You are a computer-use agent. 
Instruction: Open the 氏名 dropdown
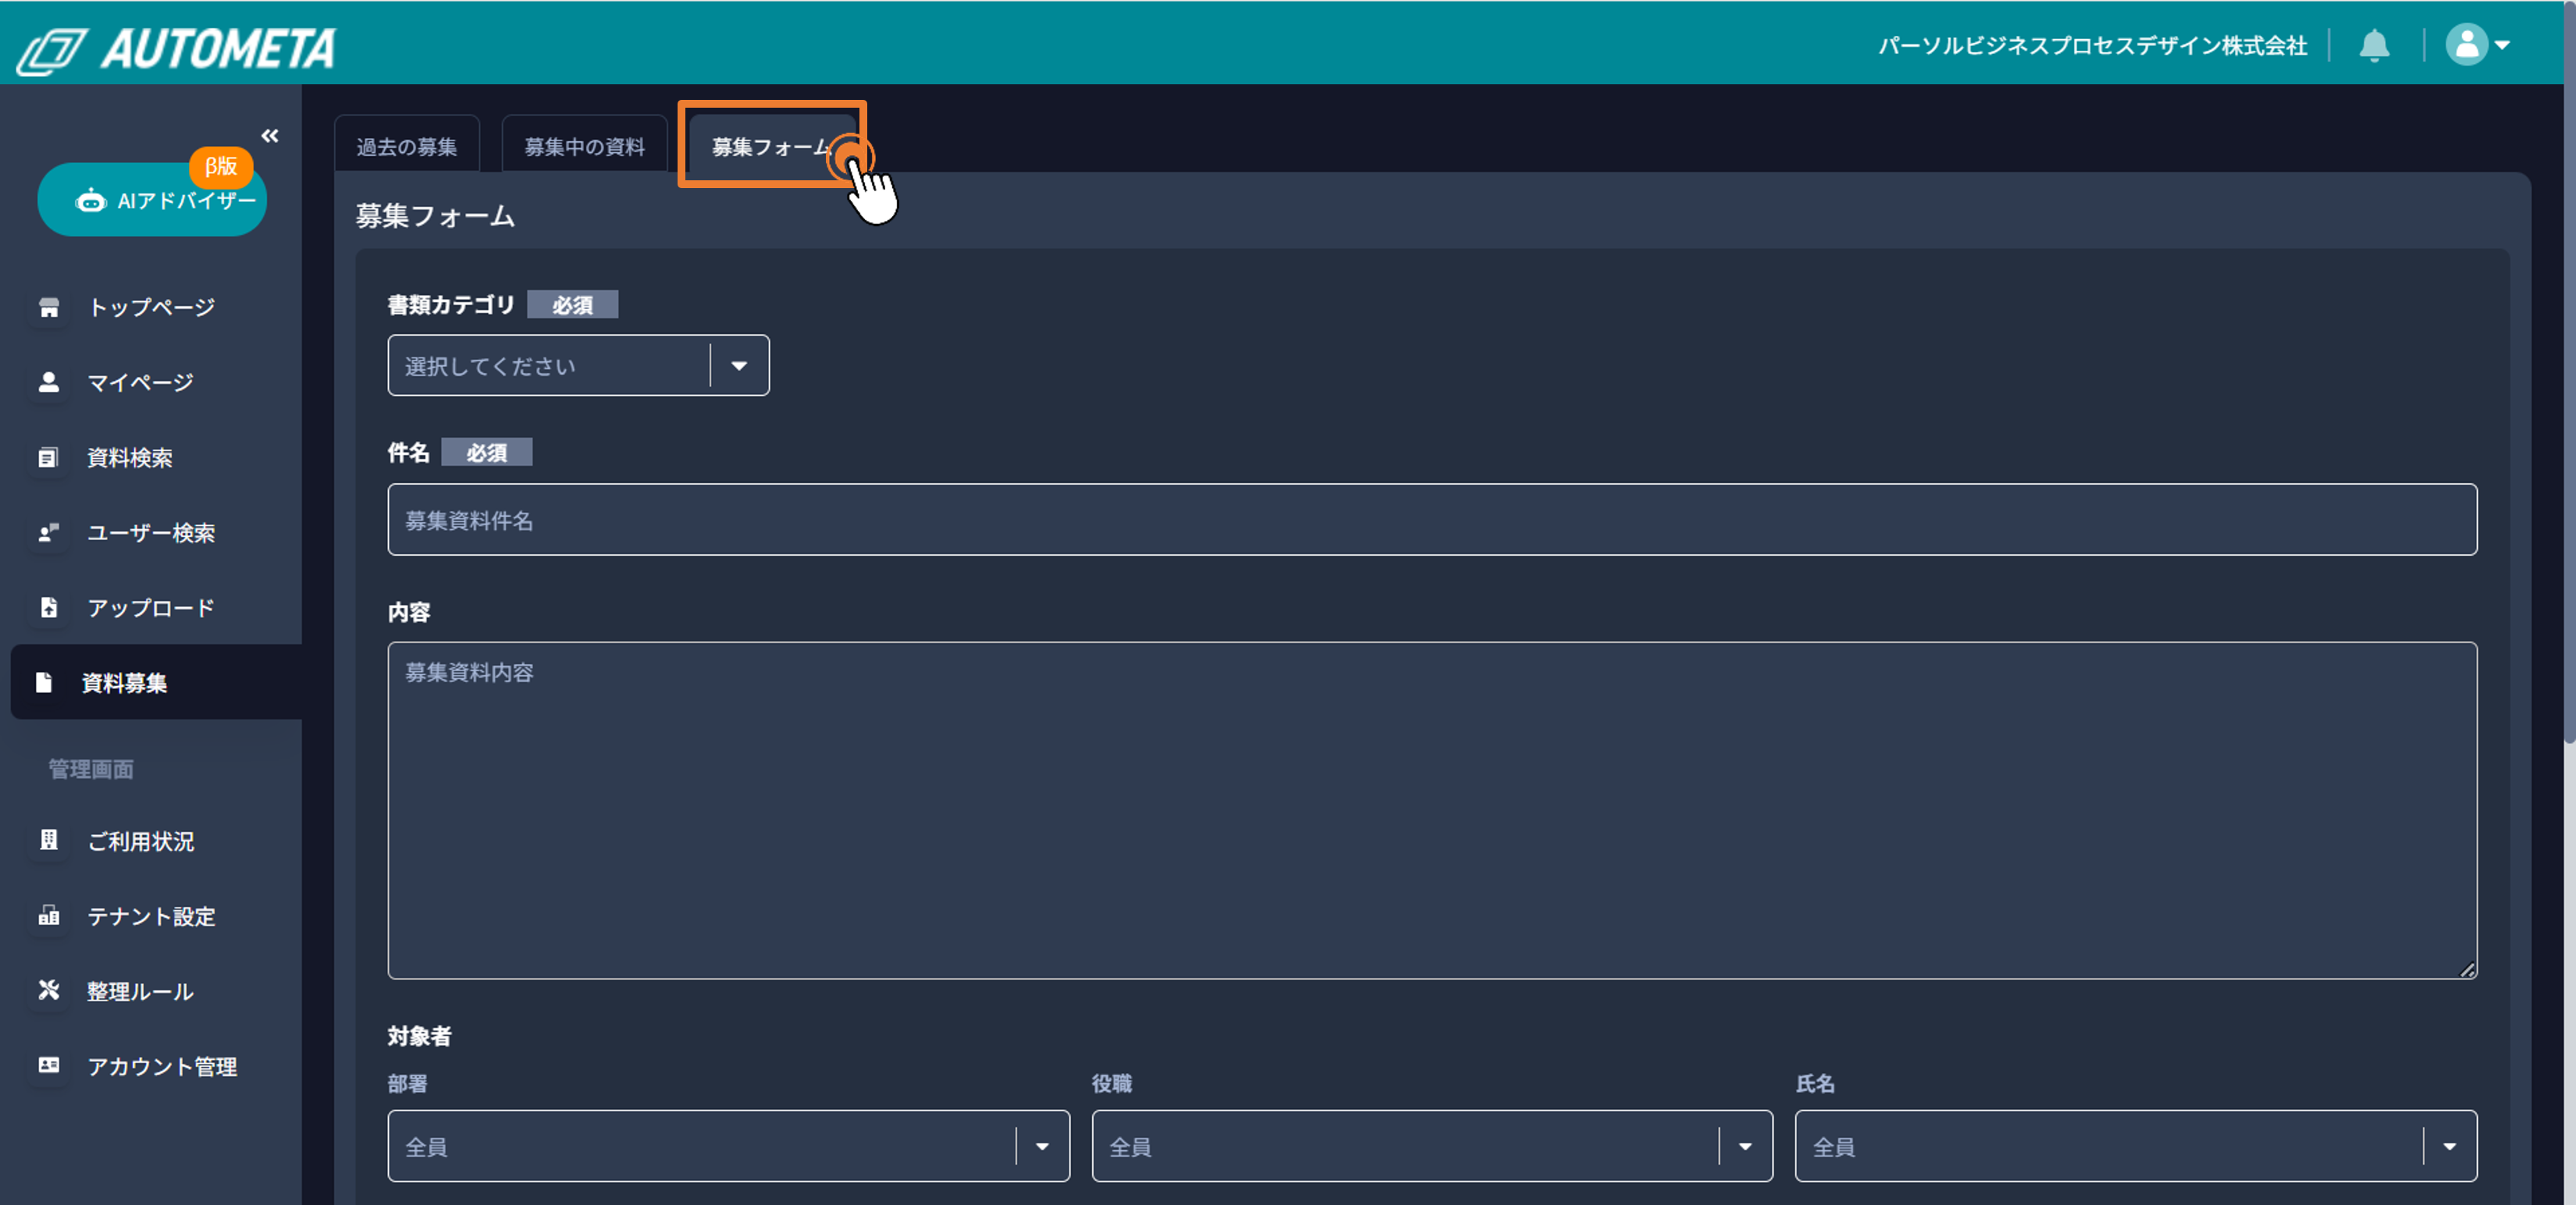2136,1146
